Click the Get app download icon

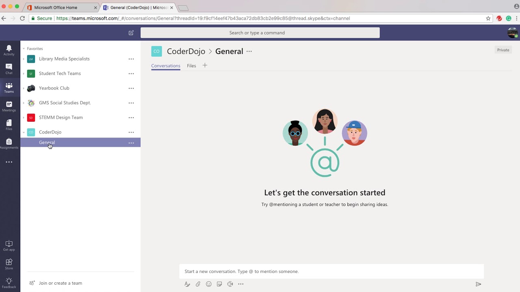pyautogui.click(x=9, y=246)
